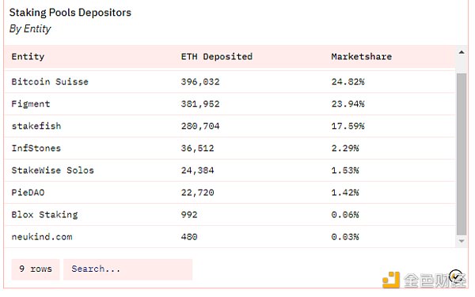
Task: Click the scrollbar down arrow
Action: (x=462, y=241)
